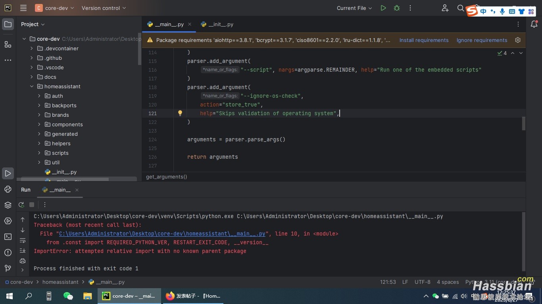
Task: Rerun __main__ in the Run panel
Action: (21, 205)
